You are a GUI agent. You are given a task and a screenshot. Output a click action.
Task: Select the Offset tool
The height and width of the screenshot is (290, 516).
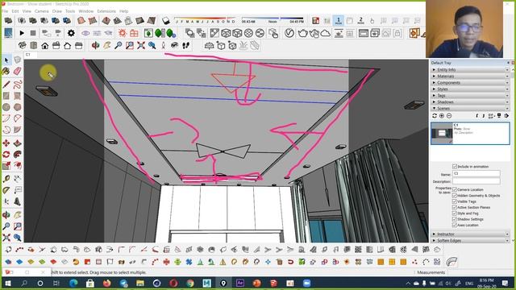(18, 166)
